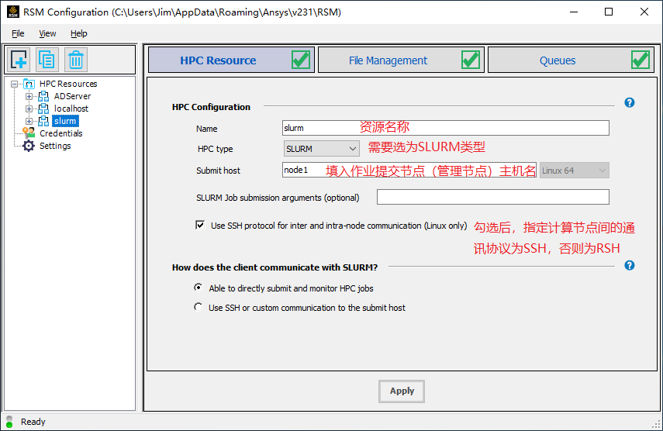Open the File menu
Image resolution: width=663 pixels, height=431 pixels.
pos(18,33)
